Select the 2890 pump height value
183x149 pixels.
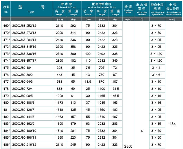[59, 61]
